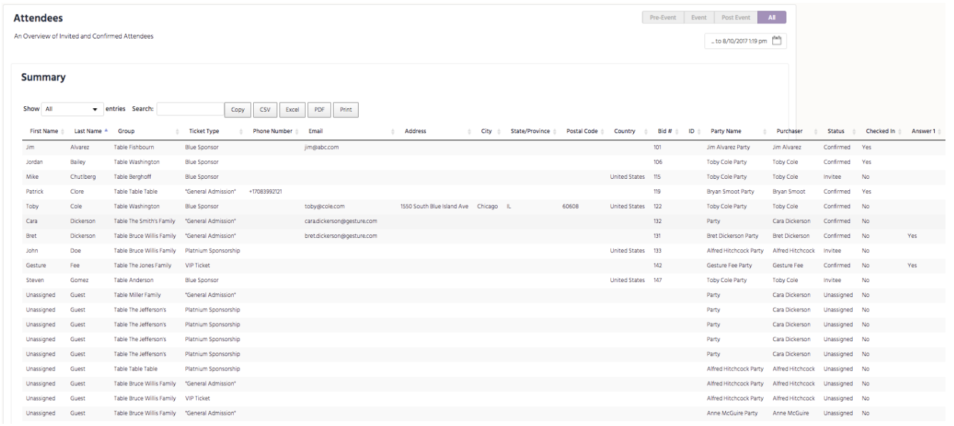Click Table The Smith's Family cell
The image size is (954, 426).
point(145,221)
